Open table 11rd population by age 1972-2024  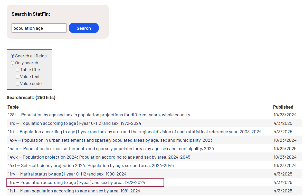74,123
